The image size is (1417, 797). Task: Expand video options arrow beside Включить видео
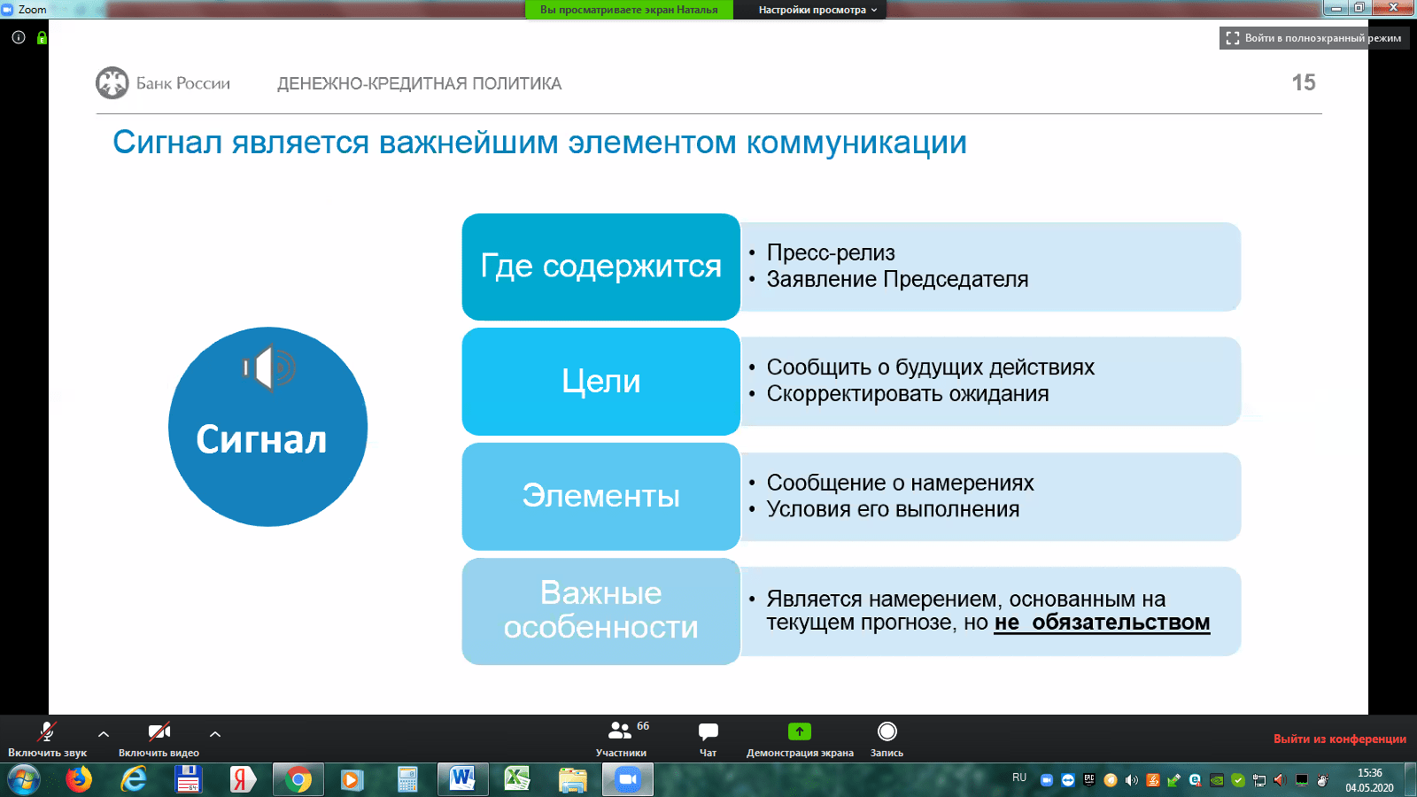pos(215,734)
